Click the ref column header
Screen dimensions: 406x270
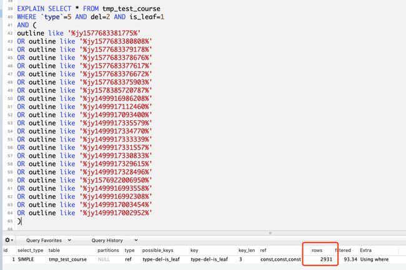coord(263,250)
